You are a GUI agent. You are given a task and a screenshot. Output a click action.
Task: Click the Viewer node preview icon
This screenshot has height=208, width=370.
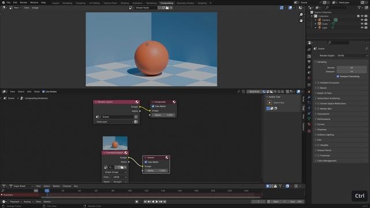[x=167, y=158]
